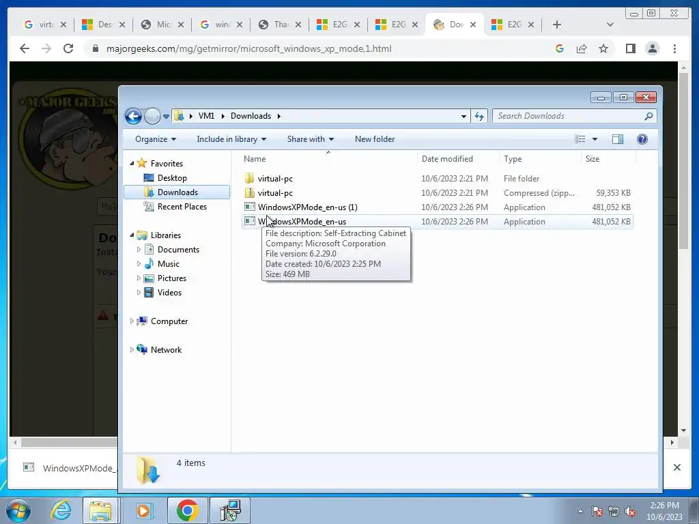Click VM1 in the address breadcrumb
Screen dimensions: 699x524
click(x=206, y=116)
